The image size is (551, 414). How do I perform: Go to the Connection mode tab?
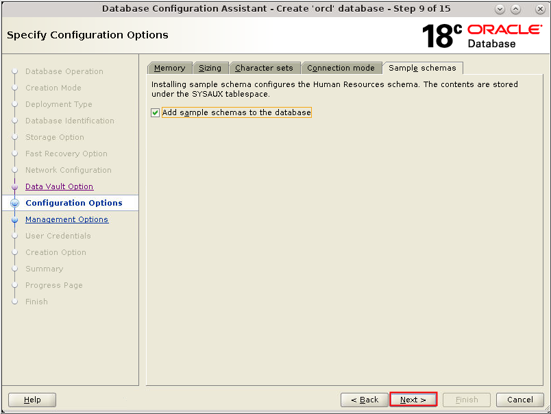point(341,68)
